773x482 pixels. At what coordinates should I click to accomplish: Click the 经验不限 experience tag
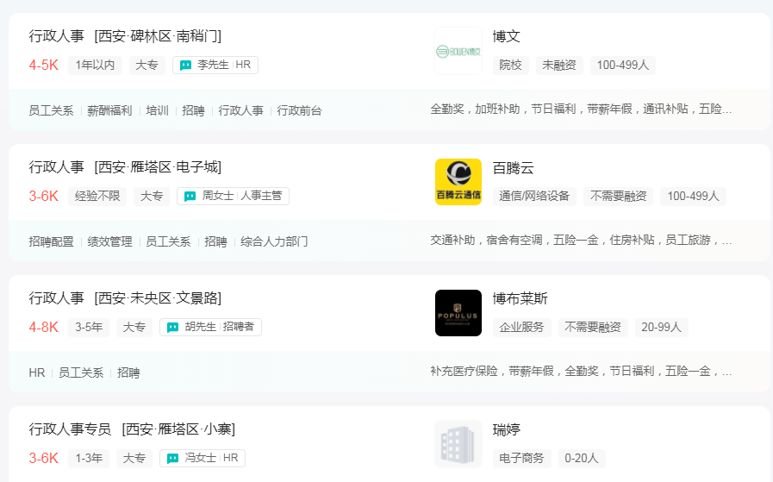pos(97,196)
